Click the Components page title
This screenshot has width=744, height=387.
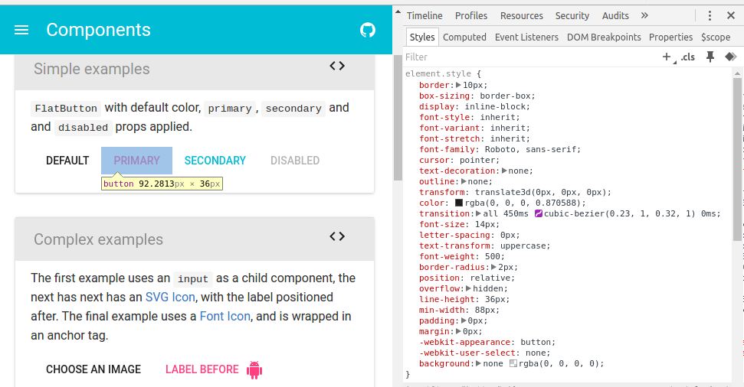click(98, 31)
